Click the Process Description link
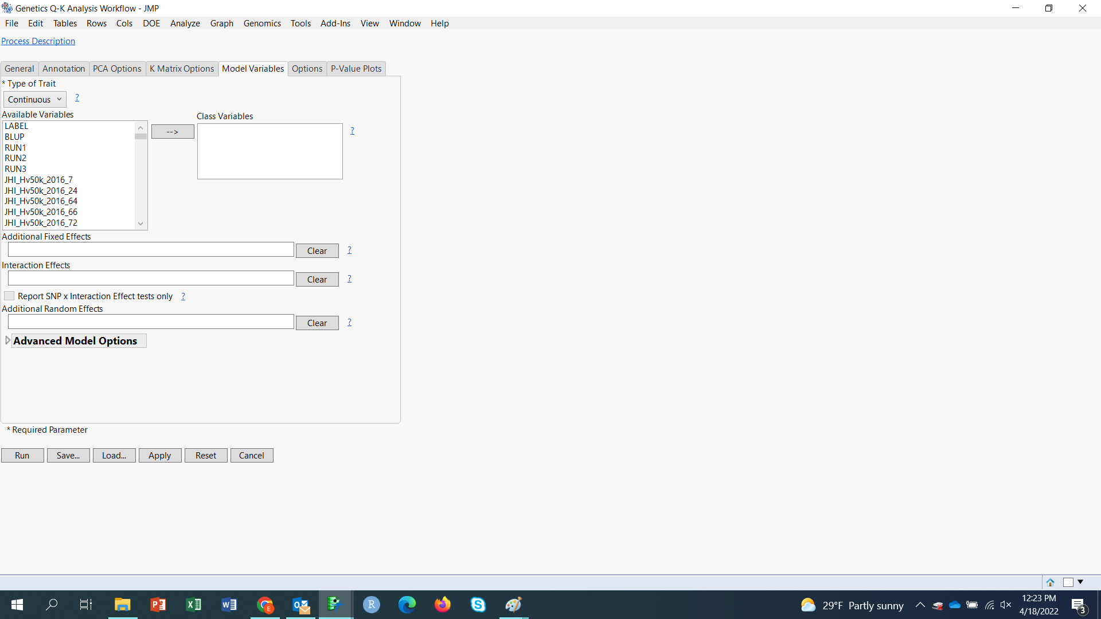Screen dimensions: 1101x619 38,41
